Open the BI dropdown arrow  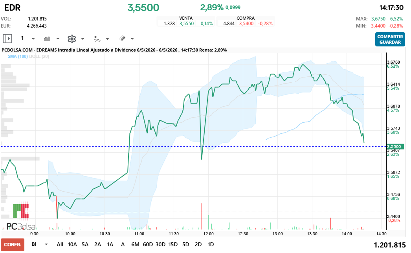[x=46, y=244]
